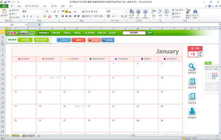Click the Find and Select binoculars icon

coord(195,11)
